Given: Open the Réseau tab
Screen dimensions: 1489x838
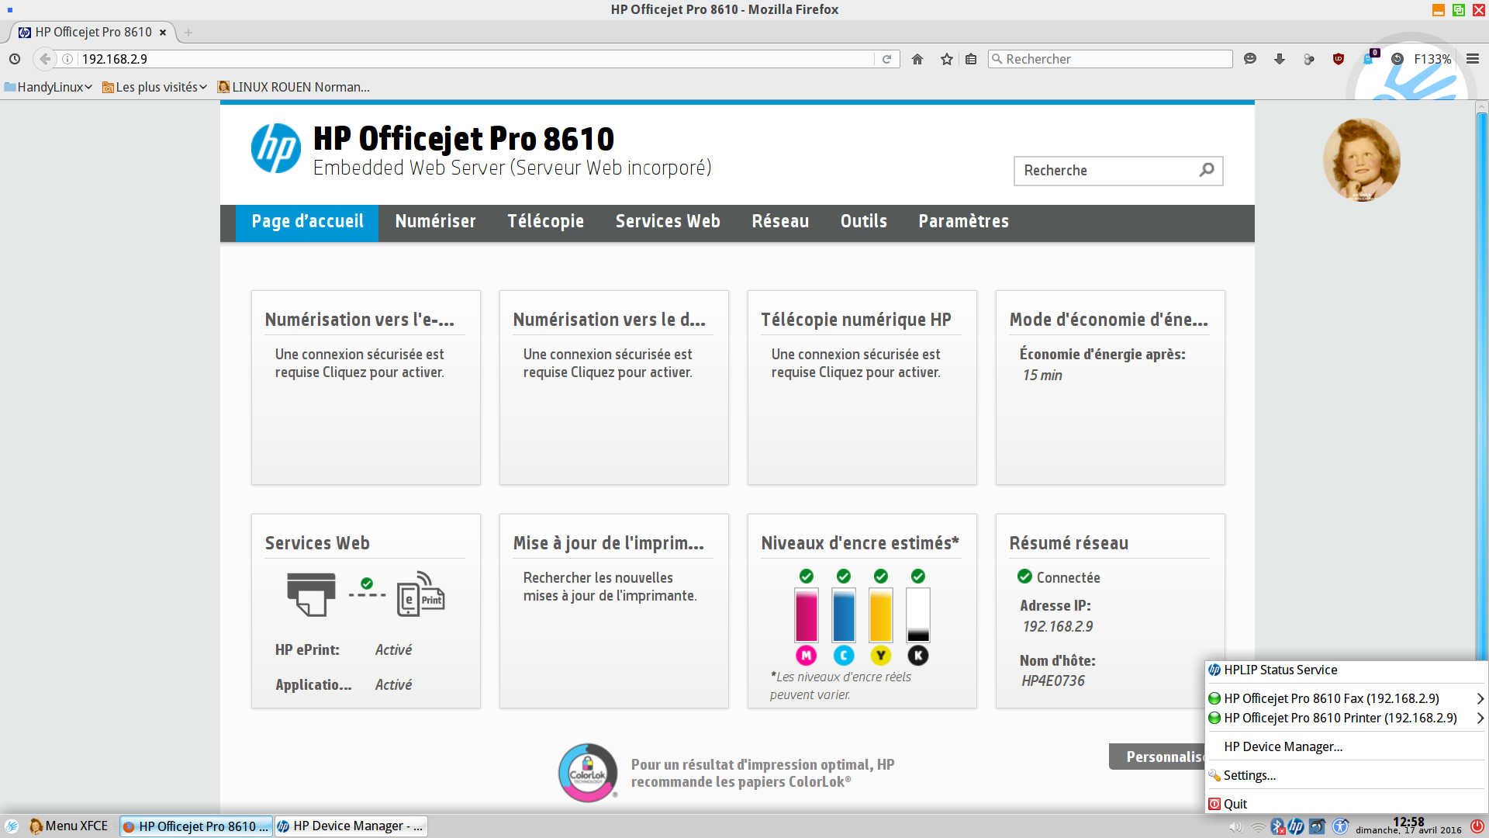Looking at the screenshot, I should (x=780, y=222).
